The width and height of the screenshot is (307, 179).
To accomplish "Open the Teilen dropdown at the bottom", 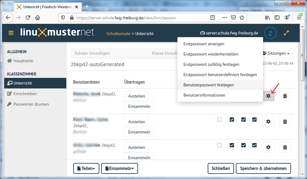I will coord(86,168).
